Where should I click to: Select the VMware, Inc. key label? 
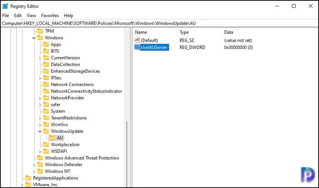(46, 185)
